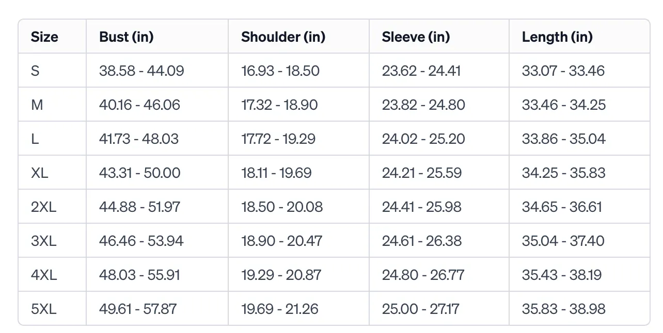Click length value 34.25 - 35.83
Viewport: 663px width, 333px height.
[564, 173]
